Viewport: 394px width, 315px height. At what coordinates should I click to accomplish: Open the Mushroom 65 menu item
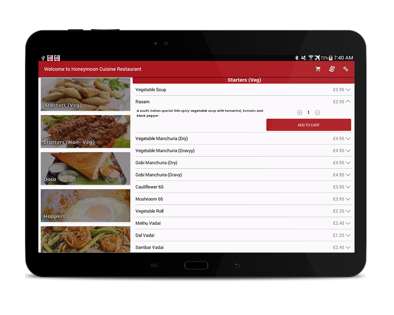tap(205, 199)
